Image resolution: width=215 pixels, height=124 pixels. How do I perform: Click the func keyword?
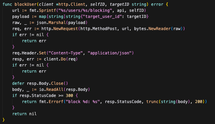tap(7, 4)
